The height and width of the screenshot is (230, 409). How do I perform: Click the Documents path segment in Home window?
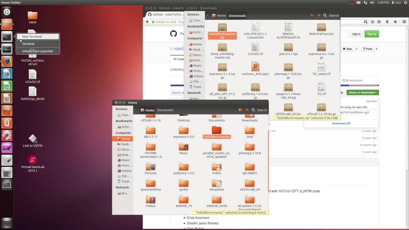pos(165,110)
